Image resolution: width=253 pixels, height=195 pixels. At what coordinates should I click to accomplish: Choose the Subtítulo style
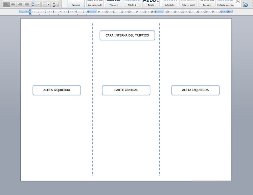[170, 3]
